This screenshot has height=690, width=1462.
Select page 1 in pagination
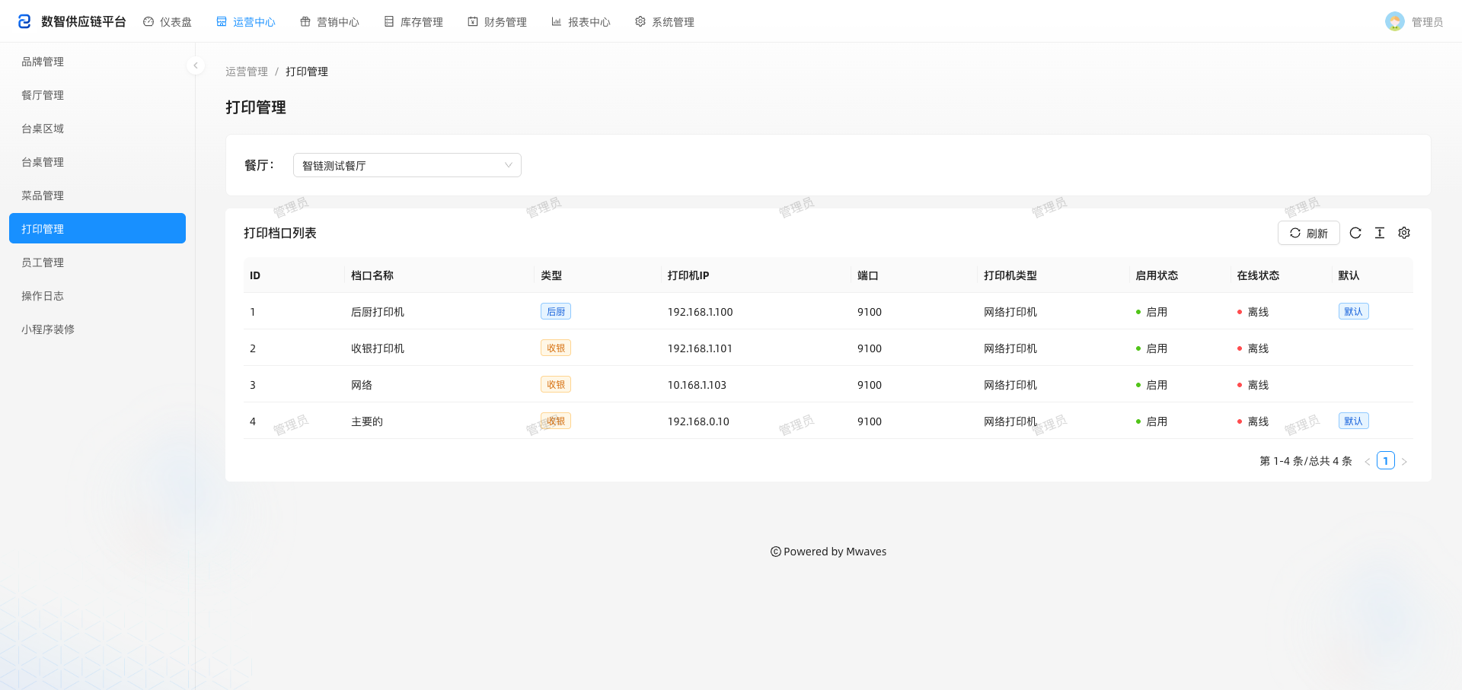tap(1386, 460)
